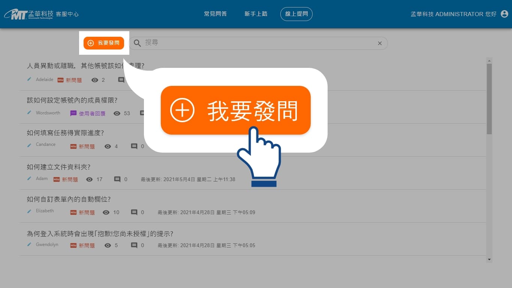Click 使用者回覆 status icon for Wordsworth
Viewport: 512px width, 288px height.
click(73, 113)
